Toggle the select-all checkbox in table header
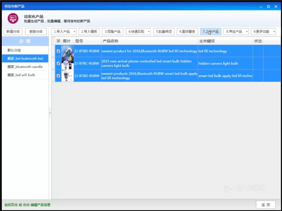282x211 pixels. (x=58, y=41)
